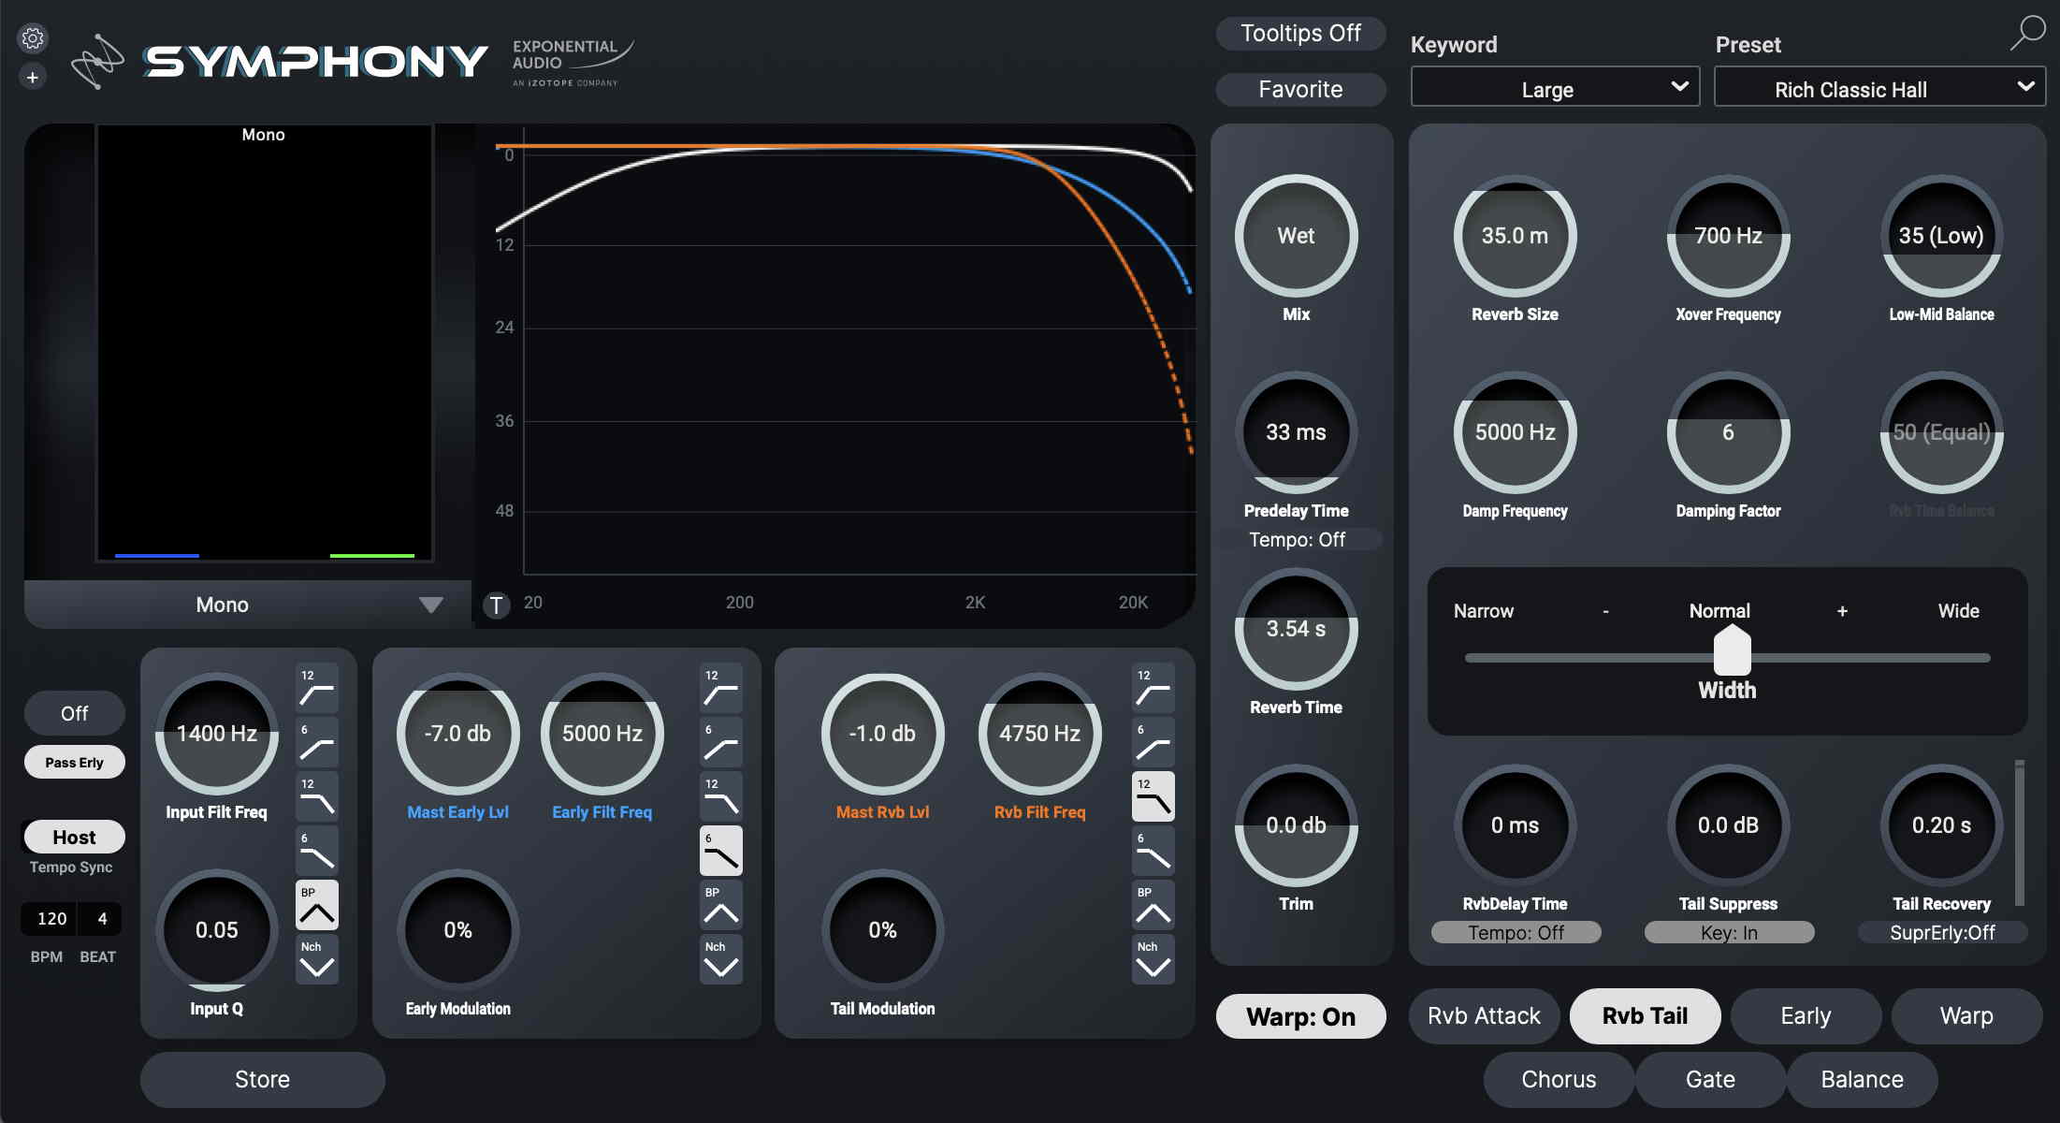2060x1123 pixels.
Task: Toggle Predelay Tempo: Off setting
Action: coord(1297,540)
